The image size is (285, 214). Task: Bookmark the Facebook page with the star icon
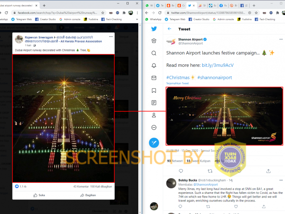[103, 13]
